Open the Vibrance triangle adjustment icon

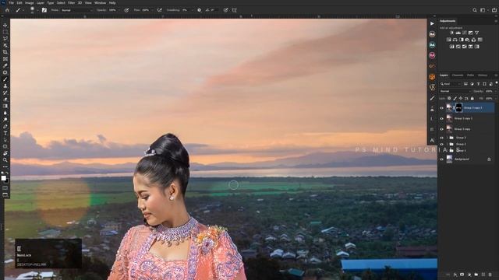(x=476, y=33)
